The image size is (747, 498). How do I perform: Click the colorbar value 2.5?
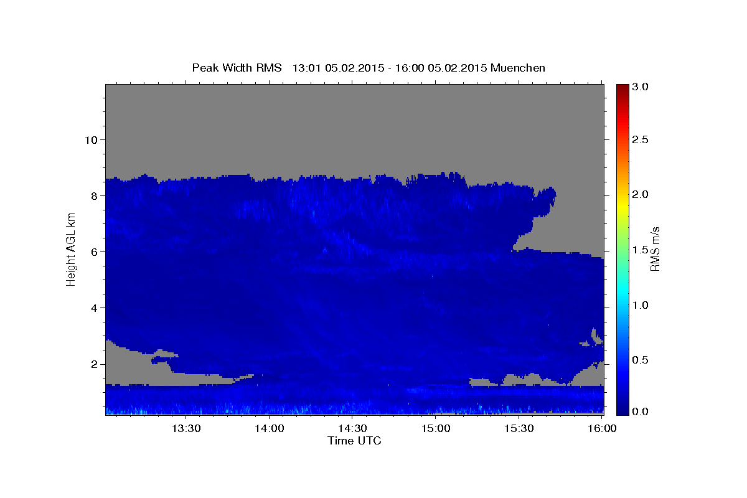(x=641, y=139)
